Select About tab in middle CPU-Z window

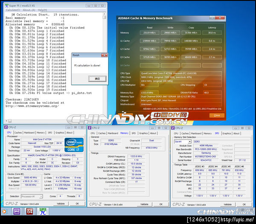pos(153,133)
